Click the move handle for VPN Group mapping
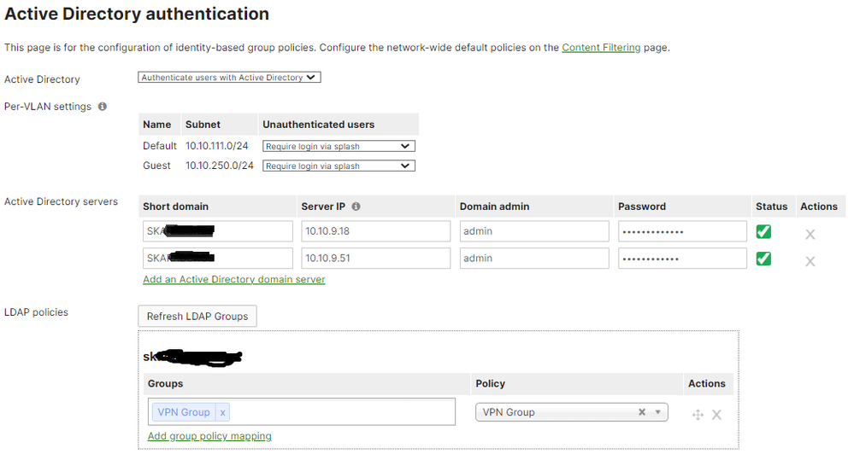 698,415
